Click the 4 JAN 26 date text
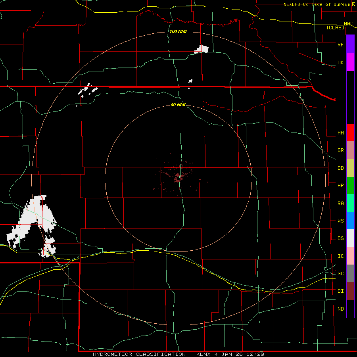The image size is (357, 357). click(x=228, y=354)
